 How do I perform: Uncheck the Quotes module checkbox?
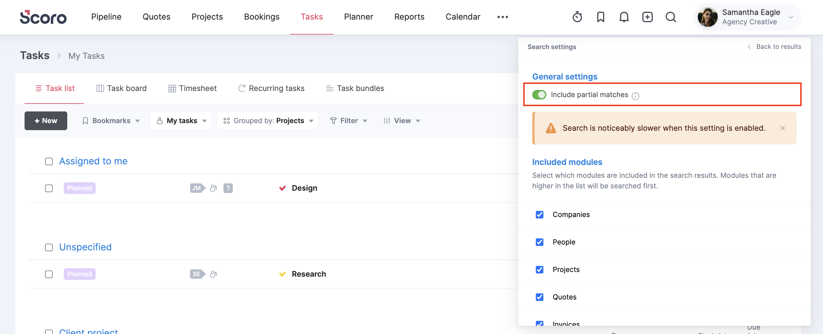point(539,297)
